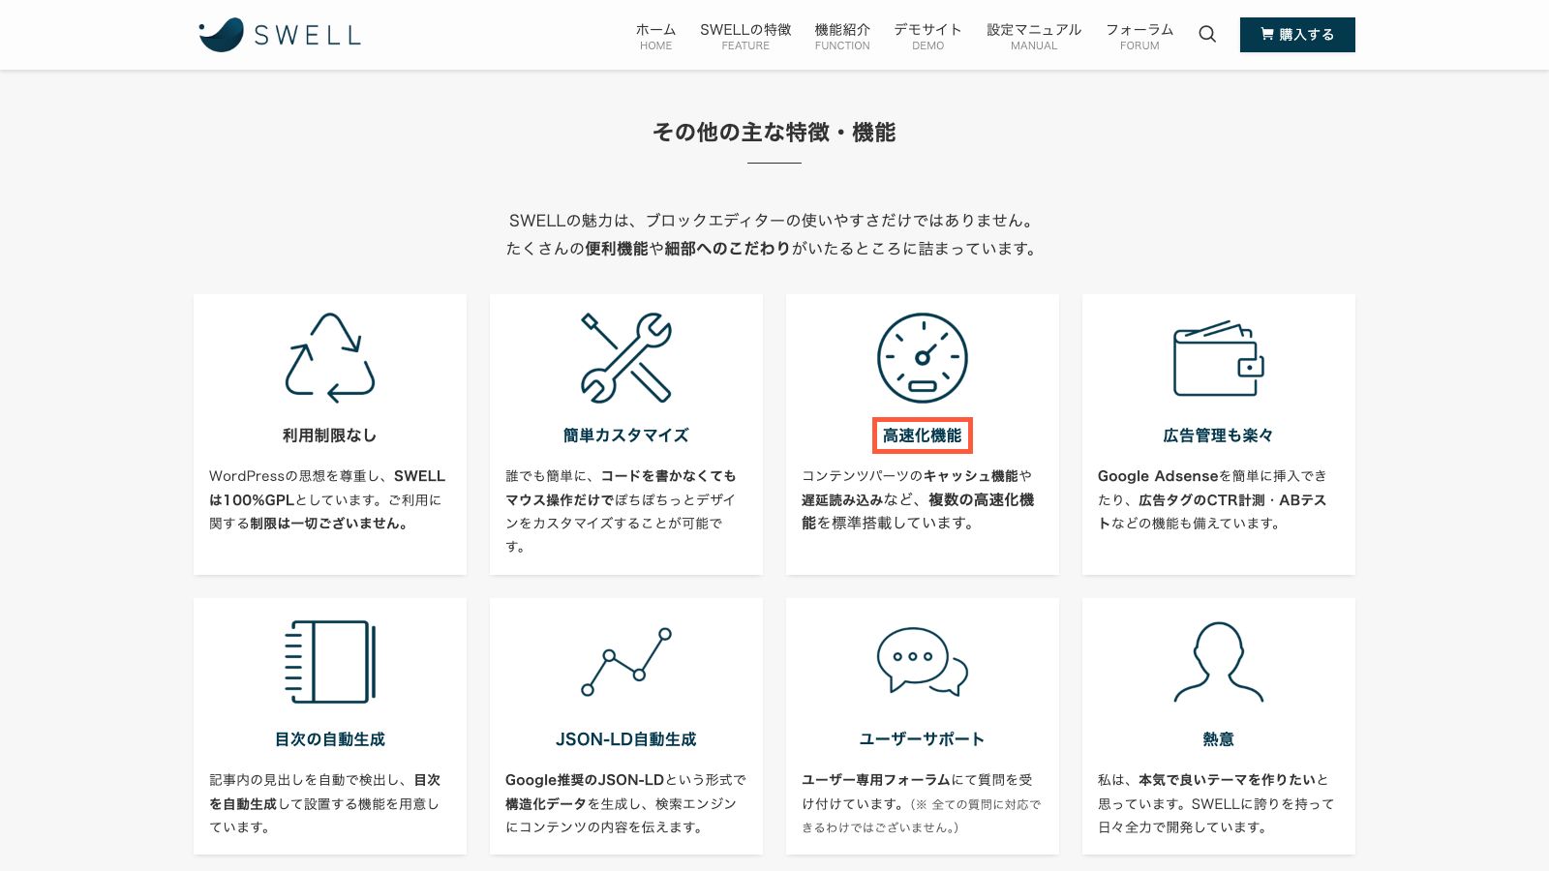Click the 高速化機能 heading link
The image size is (1549, 871).
click(923, 435)
